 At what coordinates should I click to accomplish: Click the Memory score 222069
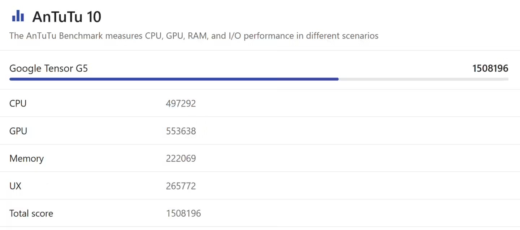[x=181, y=159]
